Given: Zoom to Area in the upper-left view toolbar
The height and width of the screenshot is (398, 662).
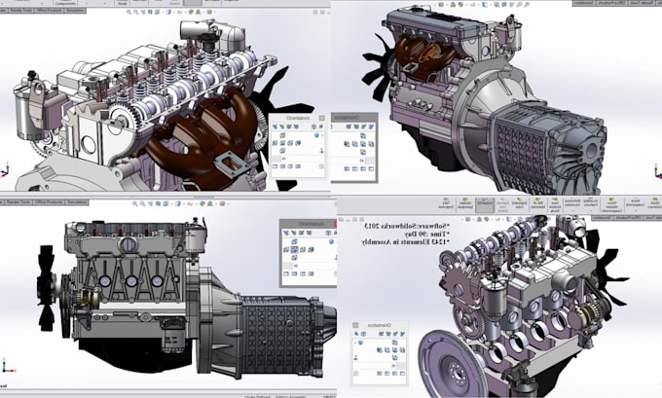Looking at the screenshot, I should click(x=136, y=13).
